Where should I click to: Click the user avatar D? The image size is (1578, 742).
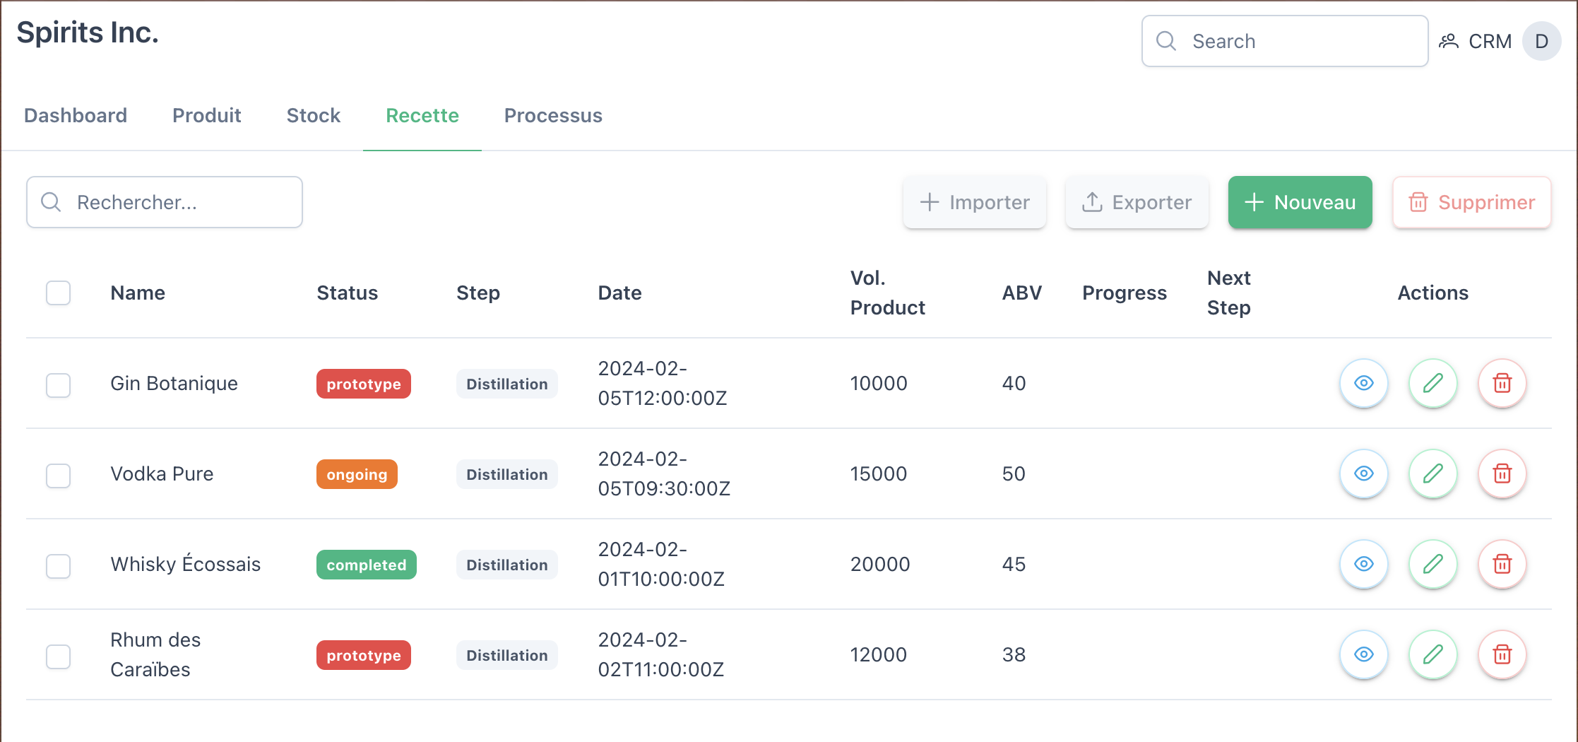coord(1541,41)
